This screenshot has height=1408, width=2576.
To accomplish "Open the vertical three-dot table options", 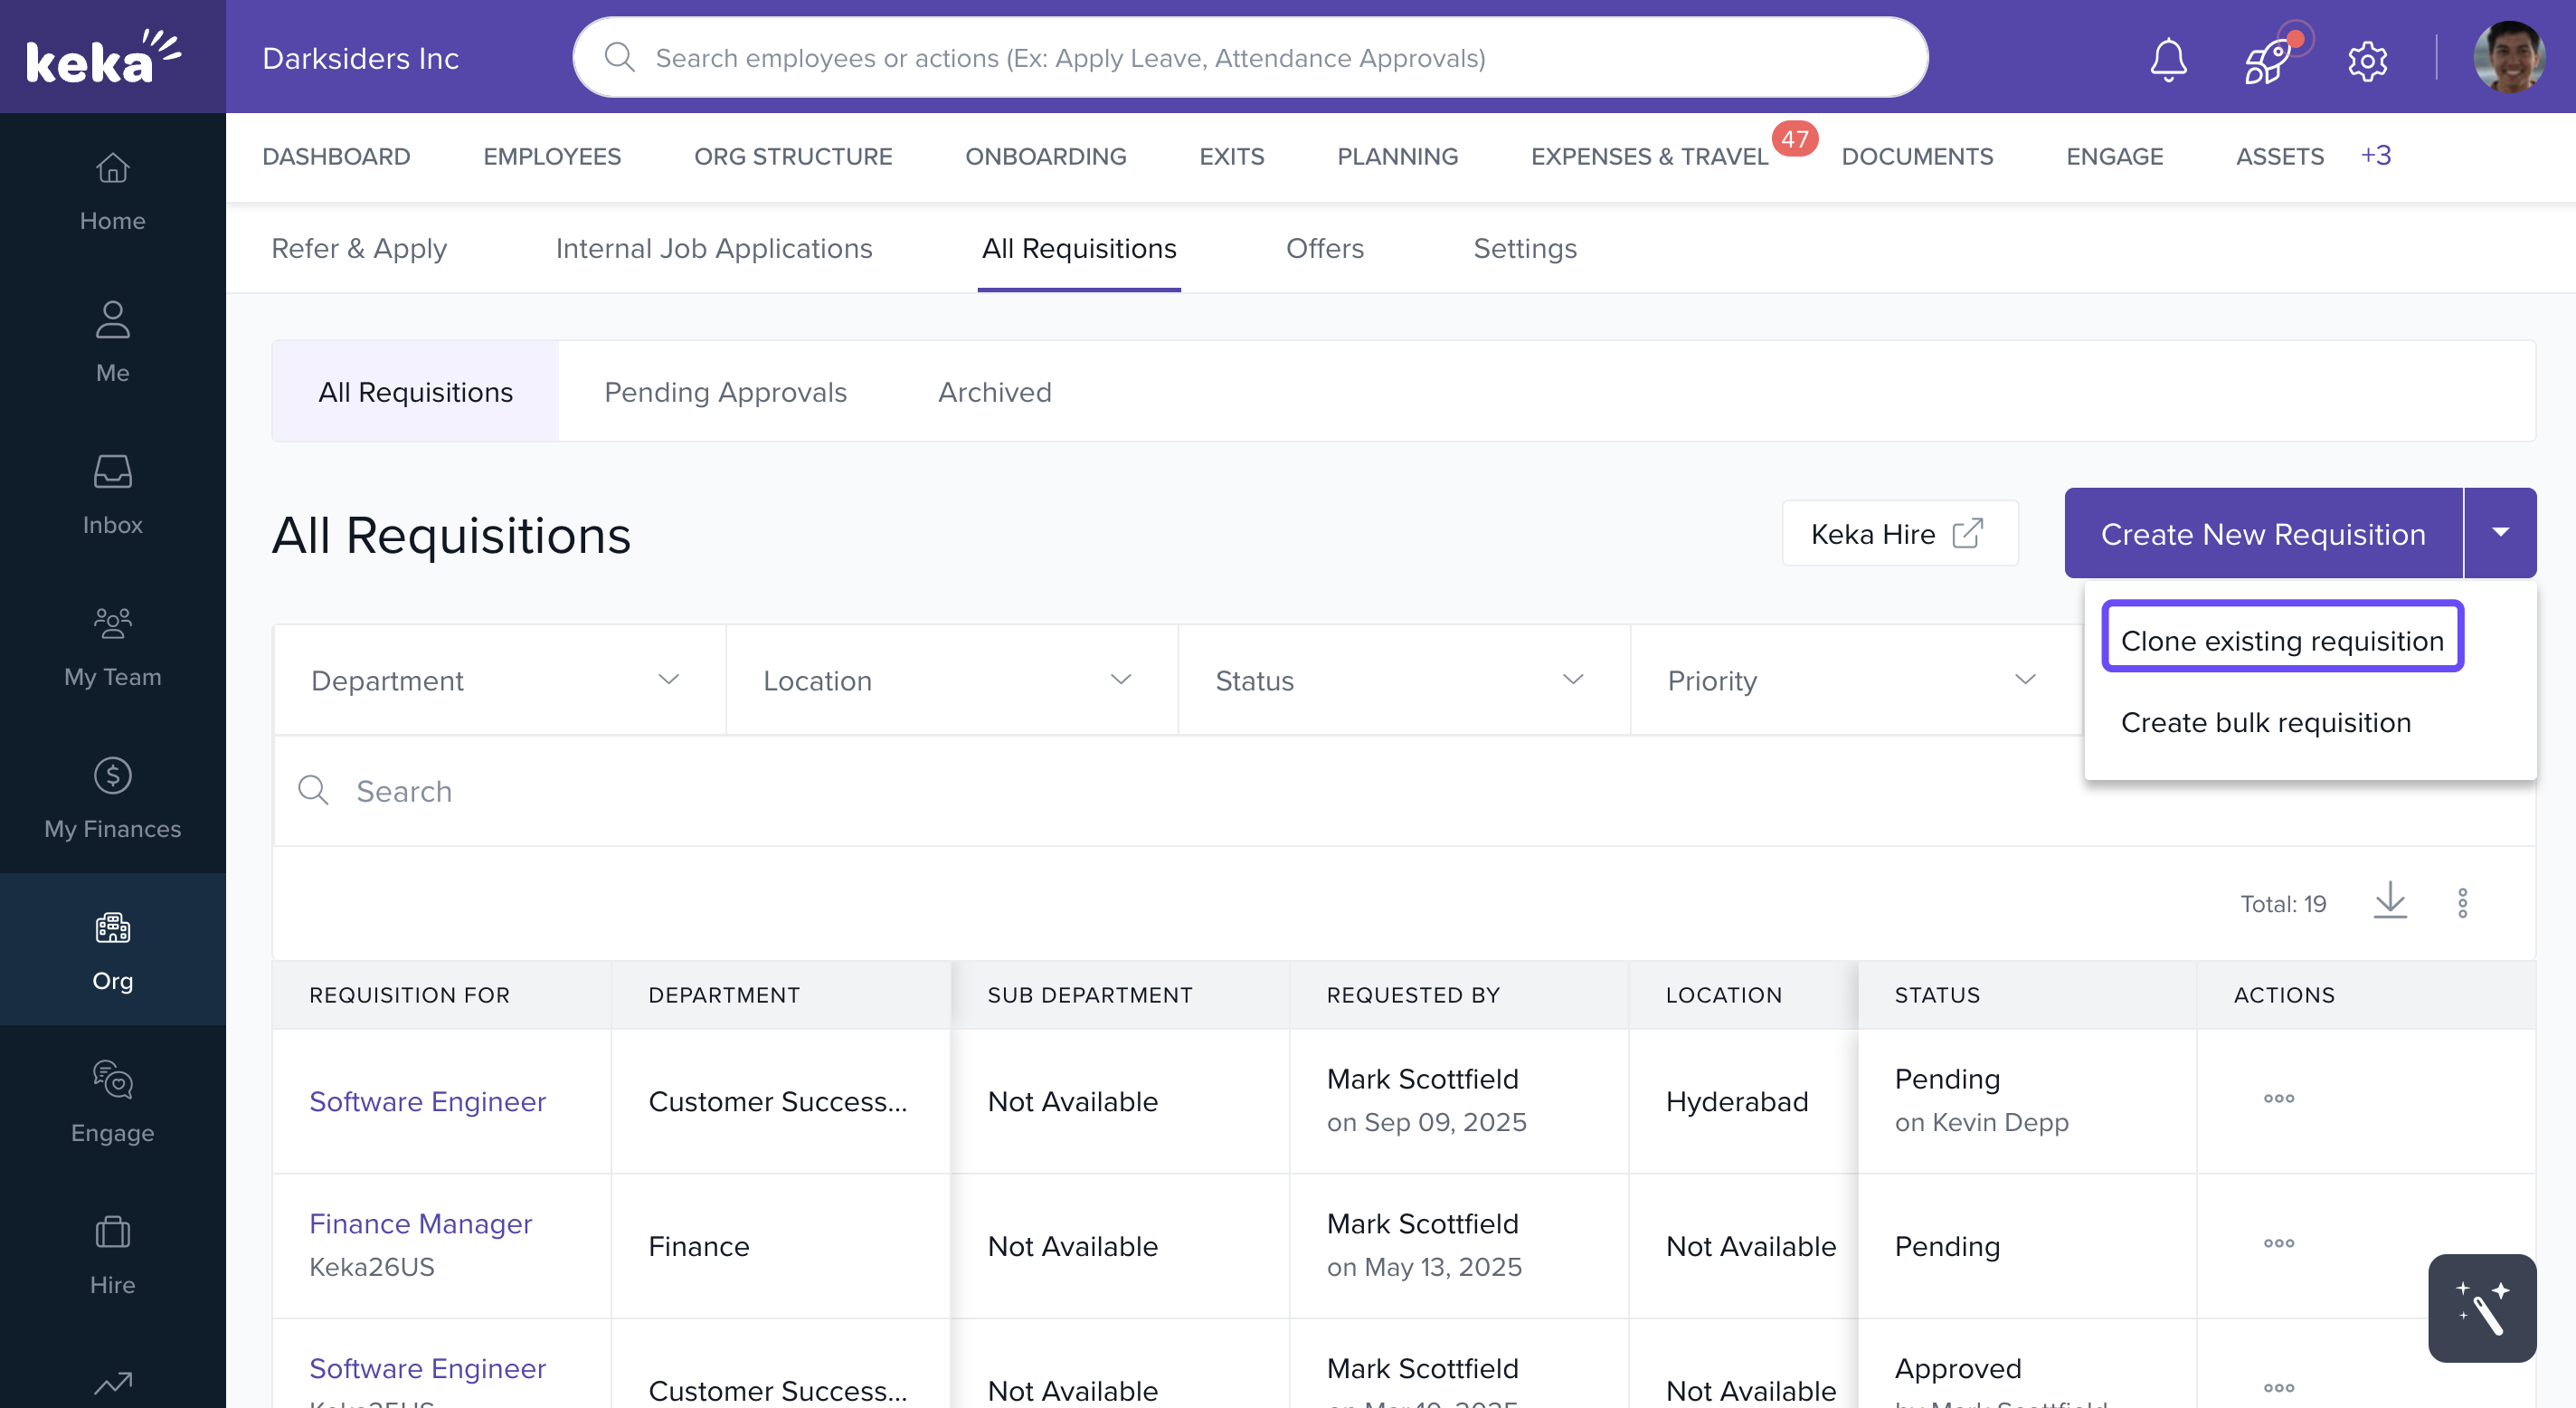I will tap(2462, 903).
